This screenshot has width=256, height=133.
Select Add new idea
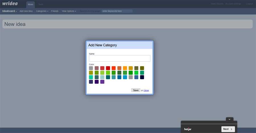point(26,11)
